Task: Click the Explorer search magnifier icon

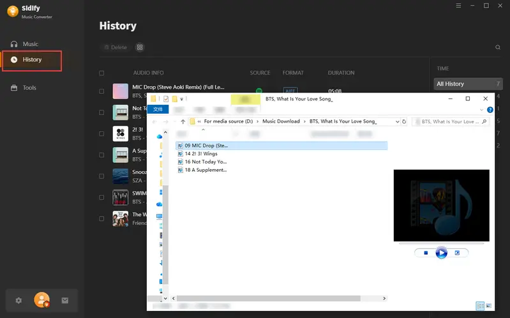Action: (484, 121)
